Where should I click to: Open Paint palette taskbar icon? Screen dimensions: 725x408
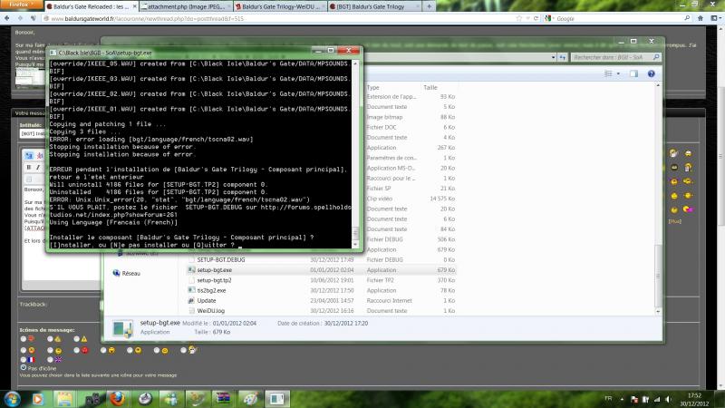point(250,399)
